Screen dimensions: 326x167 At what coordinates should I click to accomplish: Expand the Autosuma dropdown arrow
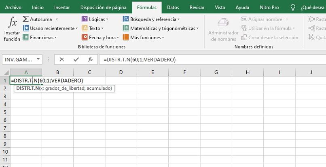pyautogui.click(x=57, y=19)
